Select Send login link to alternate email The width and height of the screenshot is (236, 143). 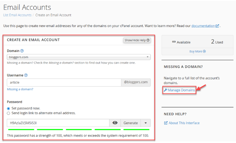[8, 113]
